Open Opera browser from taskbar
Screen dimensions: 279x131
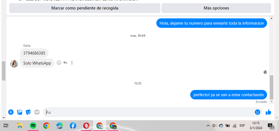click(x=86, y=126)
